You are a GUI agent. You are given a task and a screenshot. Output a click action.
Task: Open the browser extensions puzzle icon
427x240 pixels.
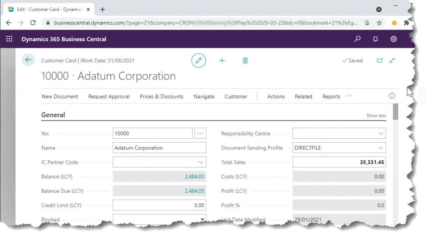click(x=406, y=23)
